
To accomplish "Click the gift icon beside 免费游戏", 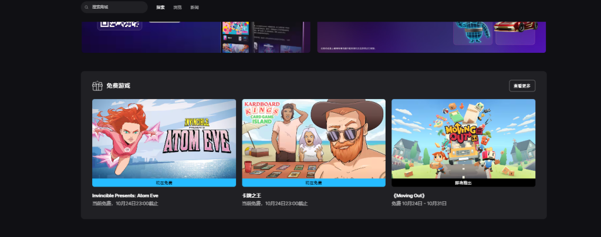I will click(97, 86).
